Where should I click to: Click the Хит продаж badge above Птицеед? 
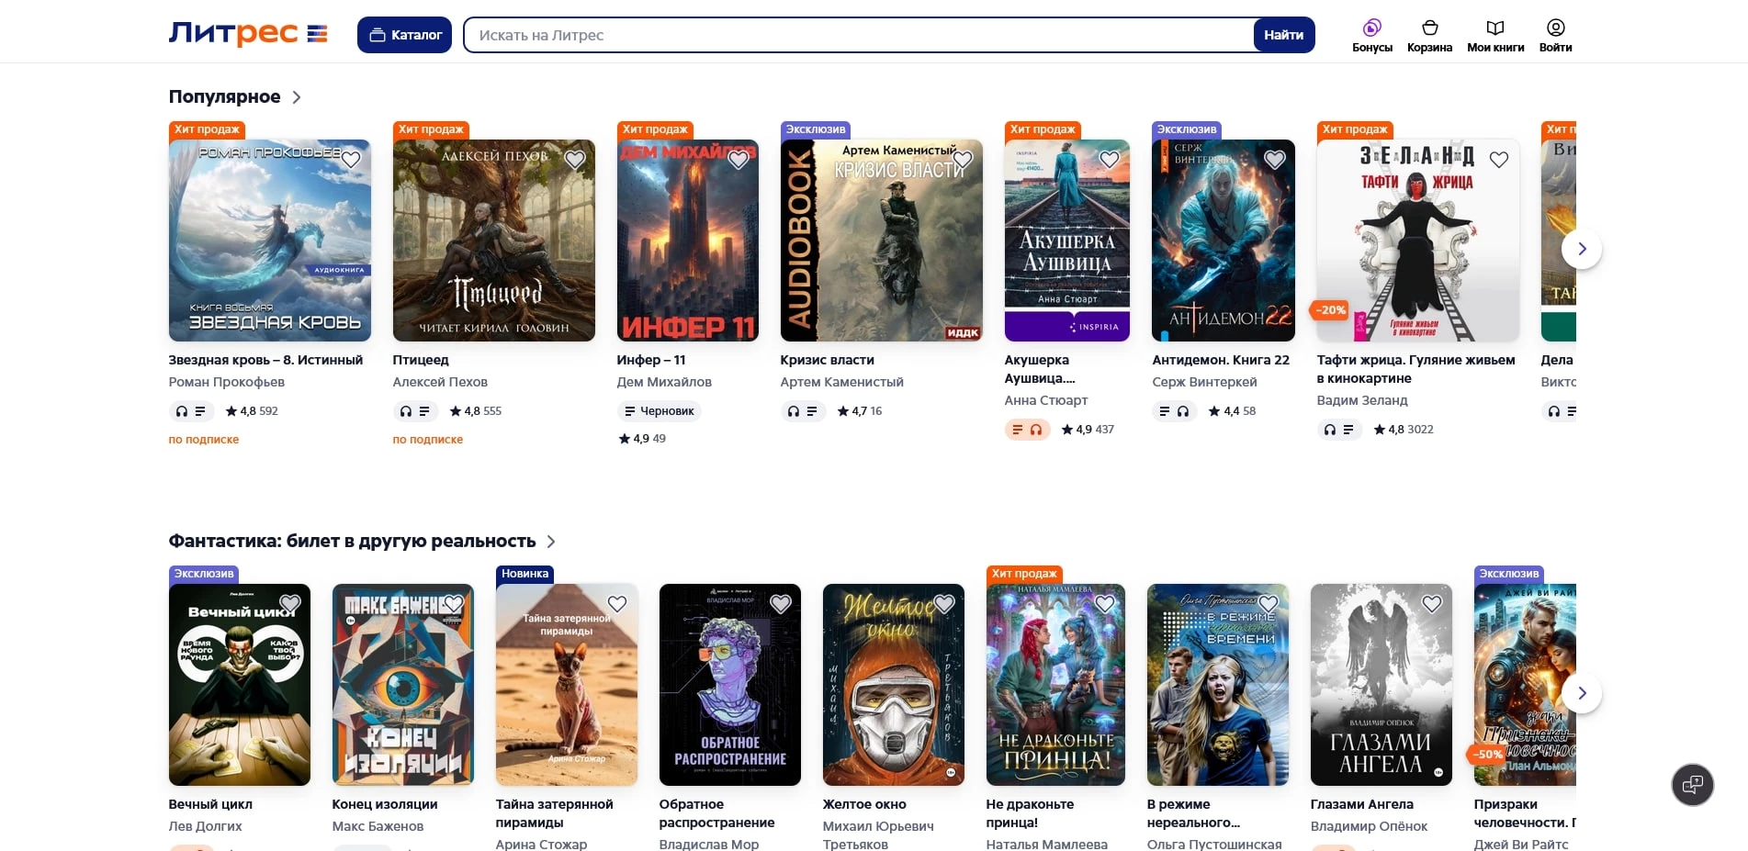click(x=431, y=129)
